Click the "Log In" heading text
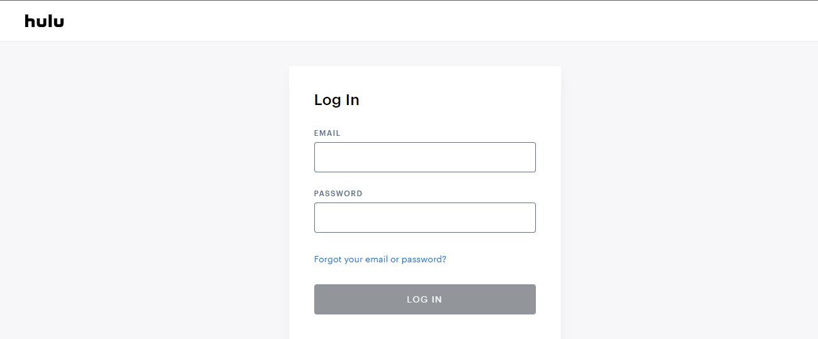Viewport: 818px width, 339px height. tap(336, 100)
